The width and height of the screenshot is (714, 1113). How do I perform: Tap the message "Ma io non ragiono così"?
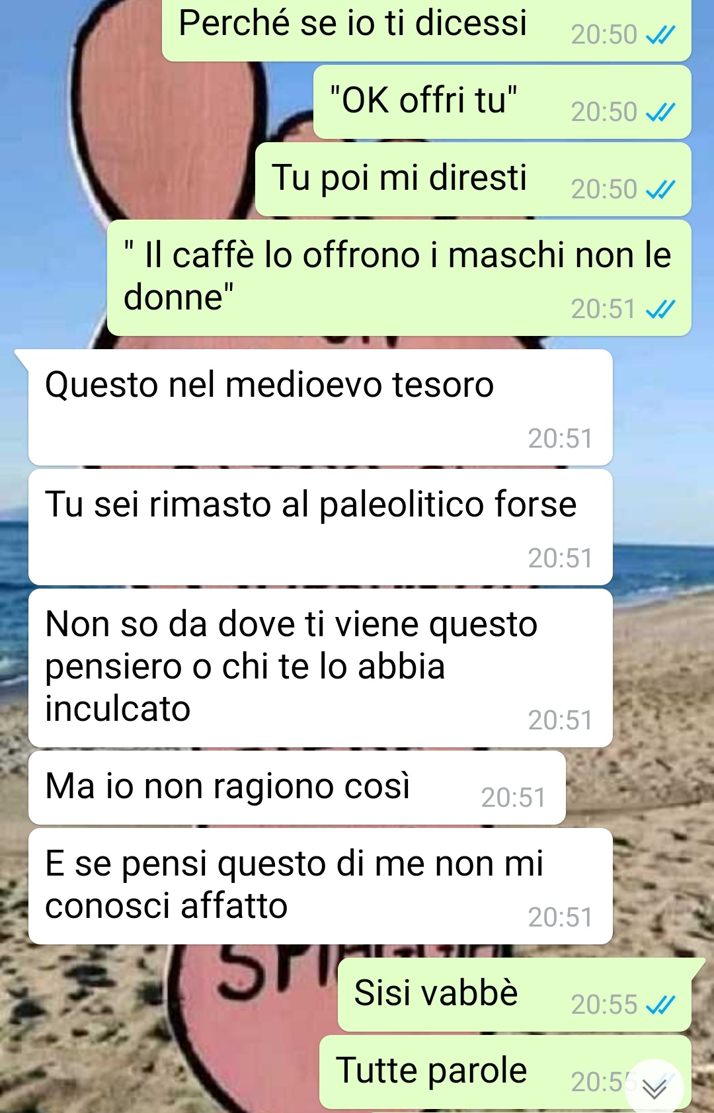[x=297, y=788]
